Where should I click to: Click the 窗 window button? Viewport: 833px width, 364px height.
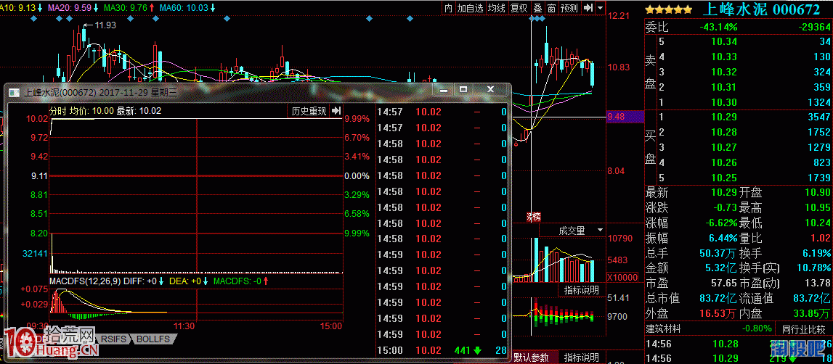(x=551, y=8)
